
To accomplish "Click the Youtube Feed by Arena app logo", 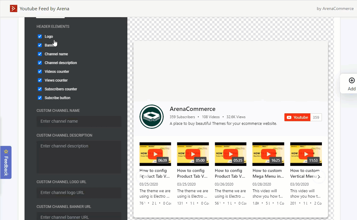I will (13, 9).
